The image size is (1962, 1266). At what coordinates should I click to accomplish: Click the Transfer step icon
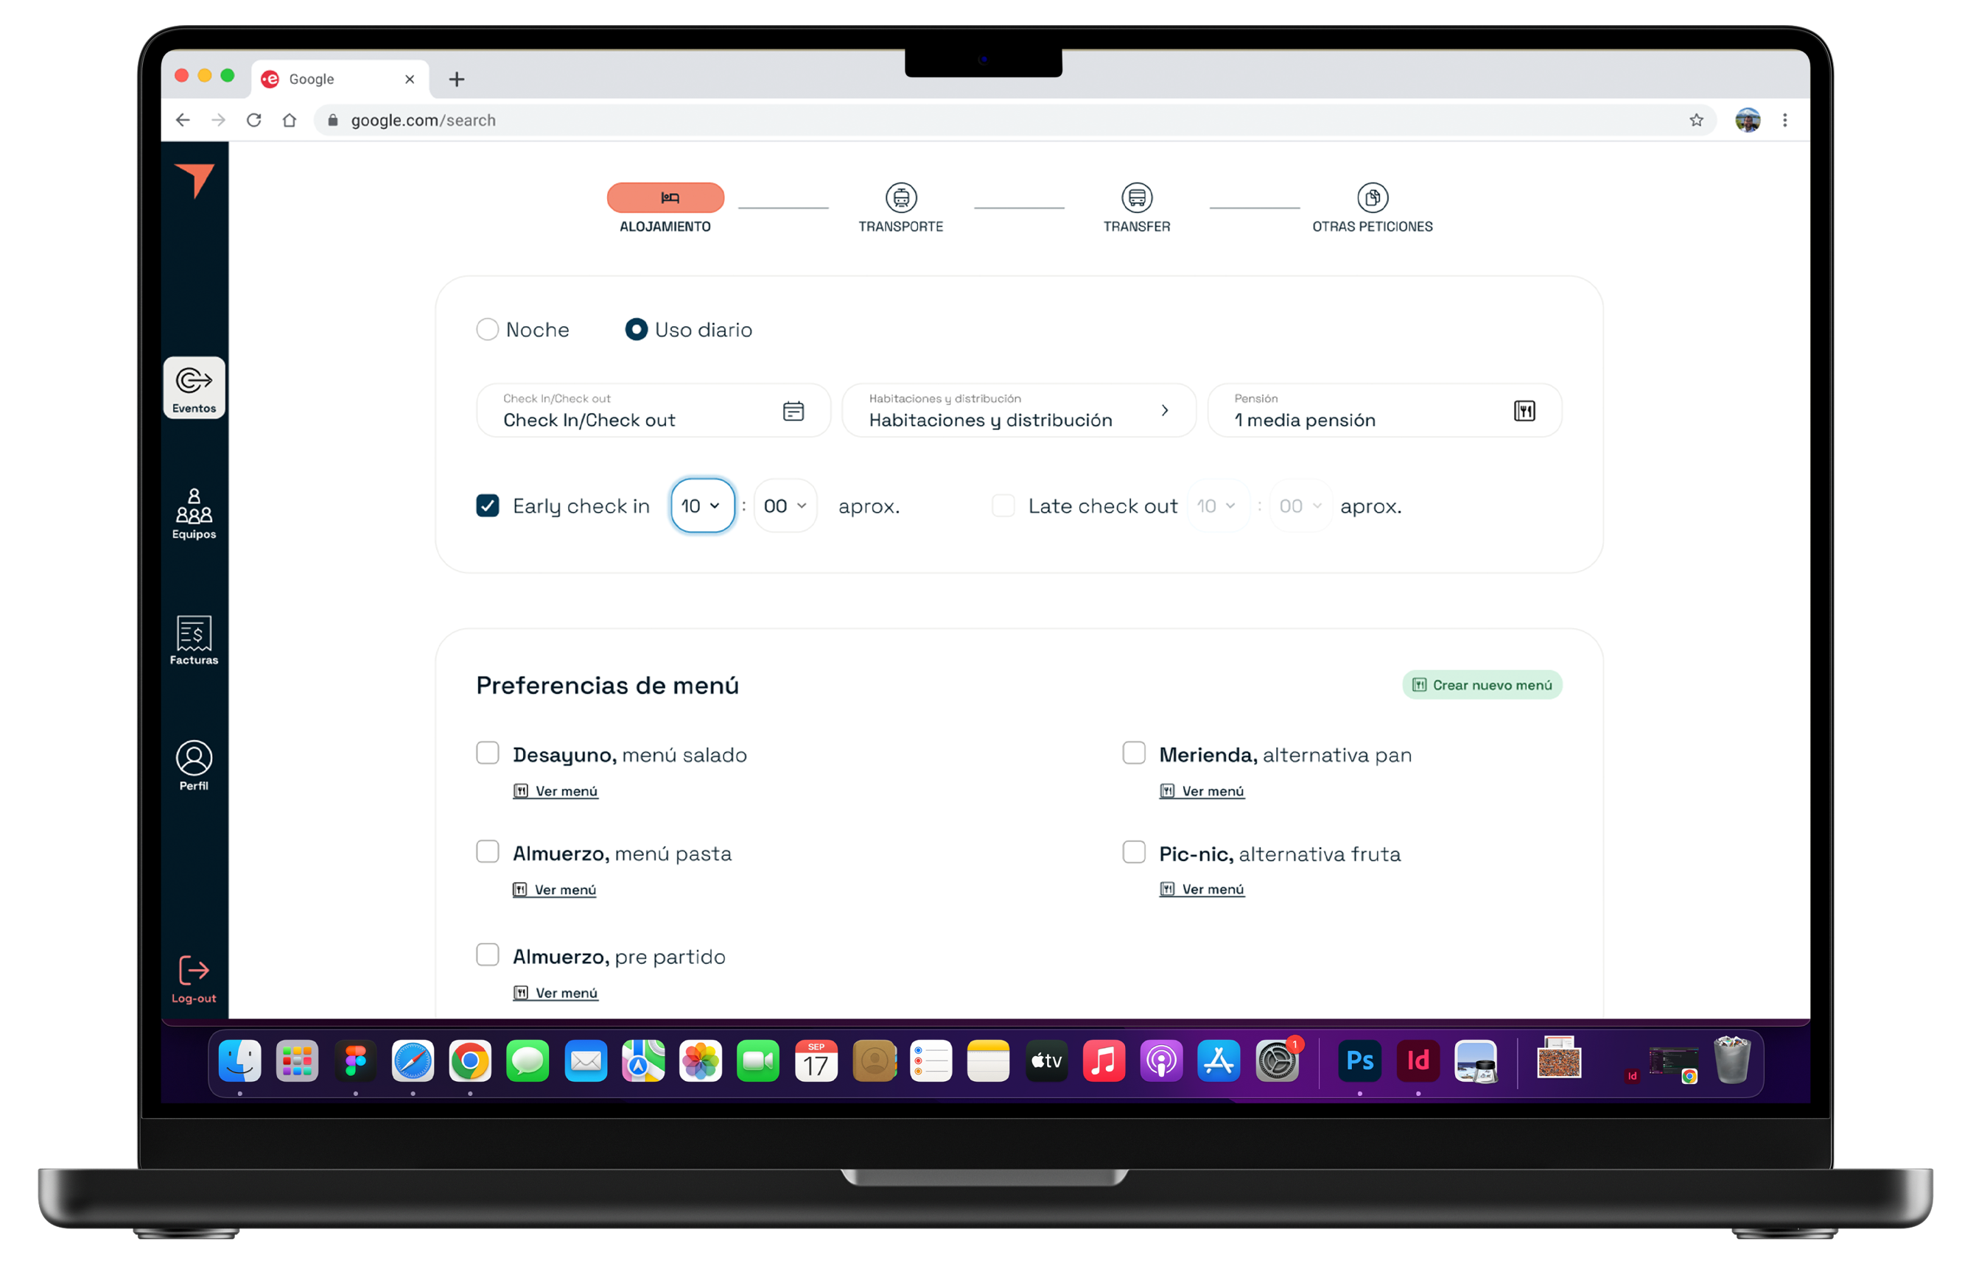(x=1135, y=199)
